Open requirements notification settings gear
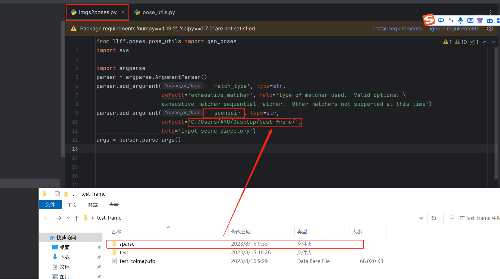 [x=490, y=28]
